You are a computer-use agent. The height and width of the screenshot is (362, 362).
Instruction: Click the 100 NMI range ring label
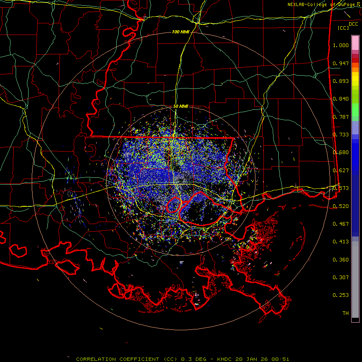point(181,32)
